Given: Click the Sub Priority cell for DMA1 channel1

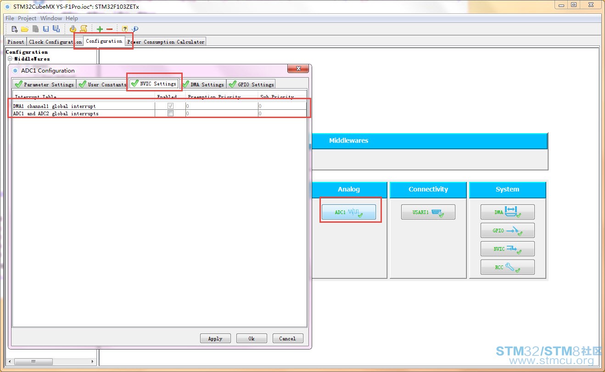Looking at the screenshot, I should click(x=282, y=106).
